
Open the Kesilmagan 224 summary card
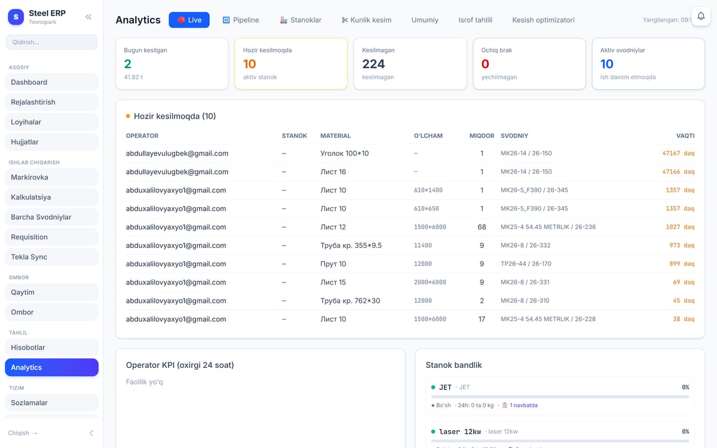(x=410, y=64)
